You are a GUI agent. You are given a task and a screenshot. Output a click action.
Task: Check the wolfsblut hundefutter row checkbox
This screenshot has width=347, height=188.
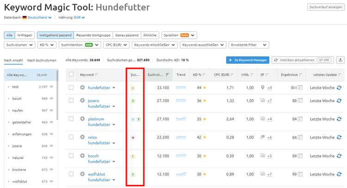click(x=71, y=174)
